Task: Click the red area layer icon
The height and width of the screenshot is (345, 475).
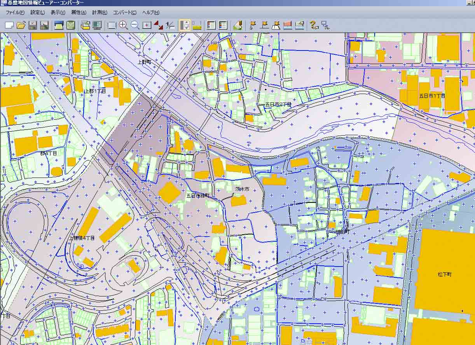Action: (x=287, y=25)
